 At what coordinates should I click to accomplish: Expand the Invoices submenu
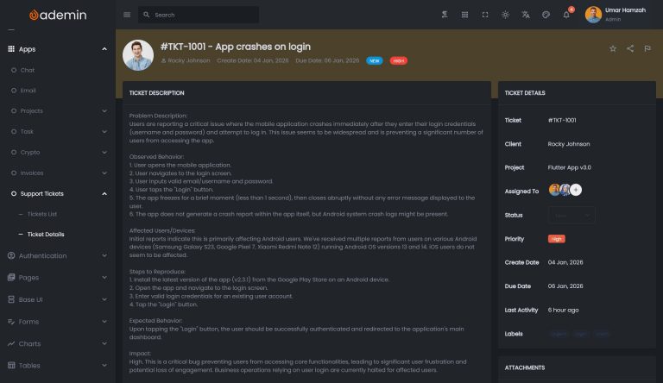click(104, 173)
